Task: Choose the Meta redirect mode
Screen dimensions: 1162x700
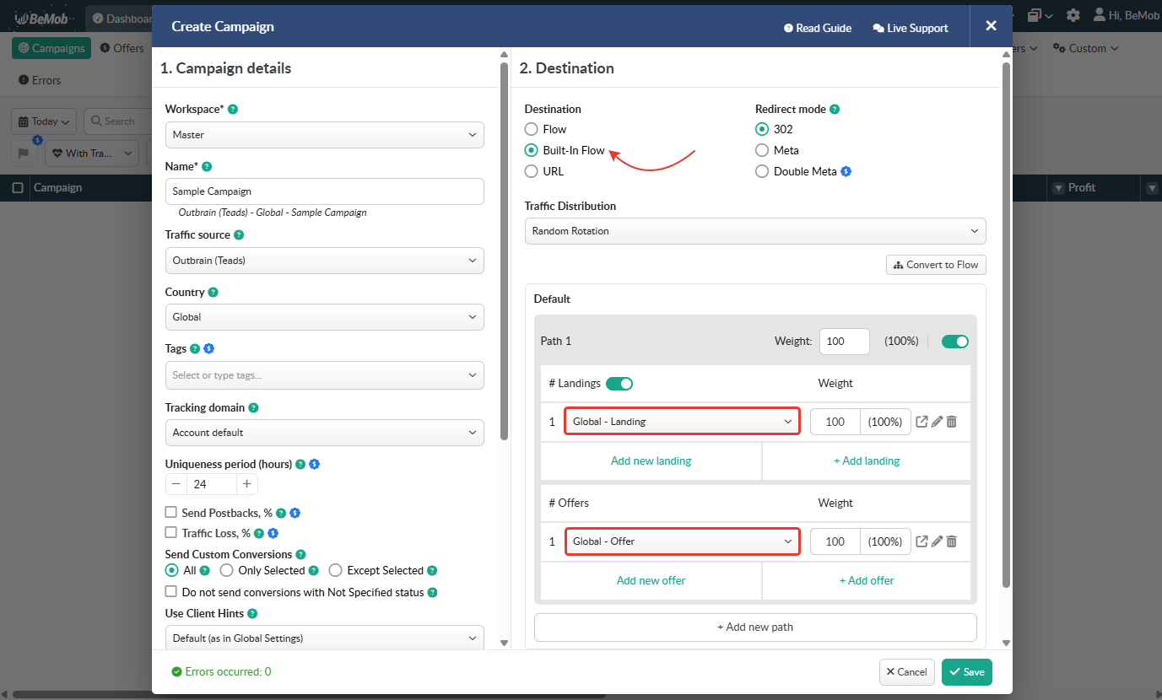Action: pyautogui.click(x=761, y=150)
